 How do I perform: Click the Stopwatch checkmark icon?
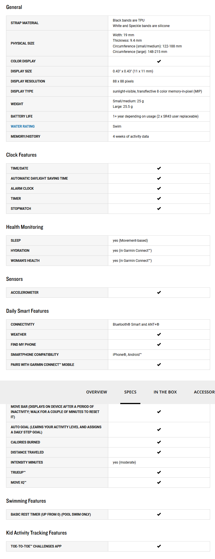coord(159,209)
